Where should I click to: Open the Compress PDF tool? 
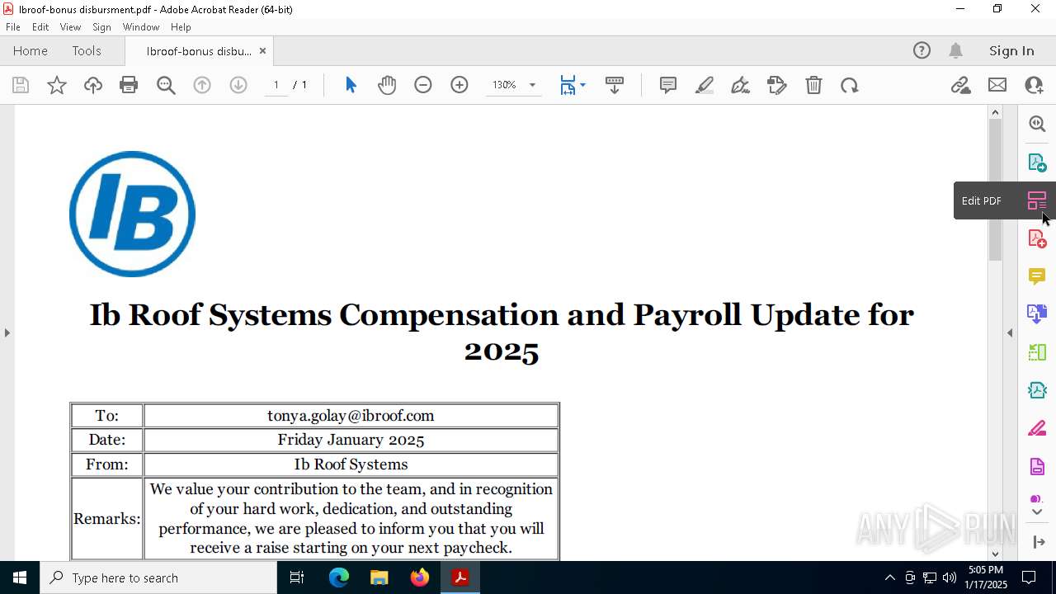(1037, 390)
